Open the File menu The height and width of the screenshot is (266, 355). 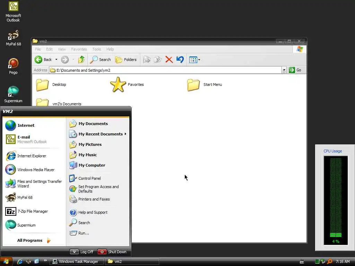click(38, 49)
